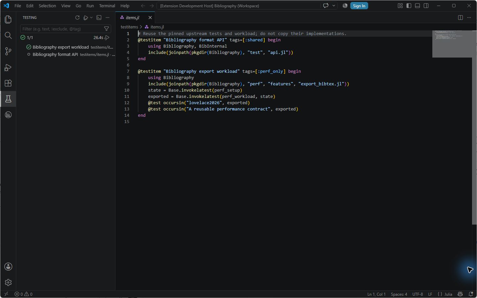Open the Edit menu
This screenshot has width=477, height=298.
coord(30,6)
